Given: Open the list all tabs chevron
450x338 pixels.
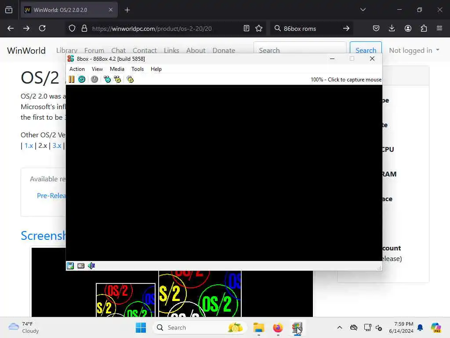Looking at the screenshot, I should point(363,10).
